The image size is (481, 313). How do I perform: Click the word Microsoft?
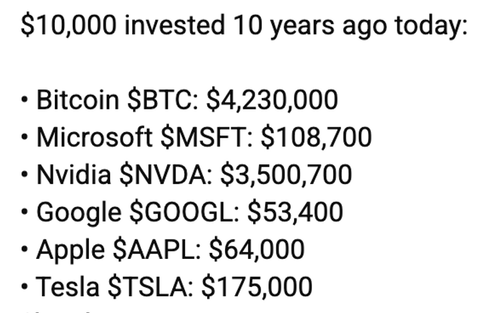point(94,137)
